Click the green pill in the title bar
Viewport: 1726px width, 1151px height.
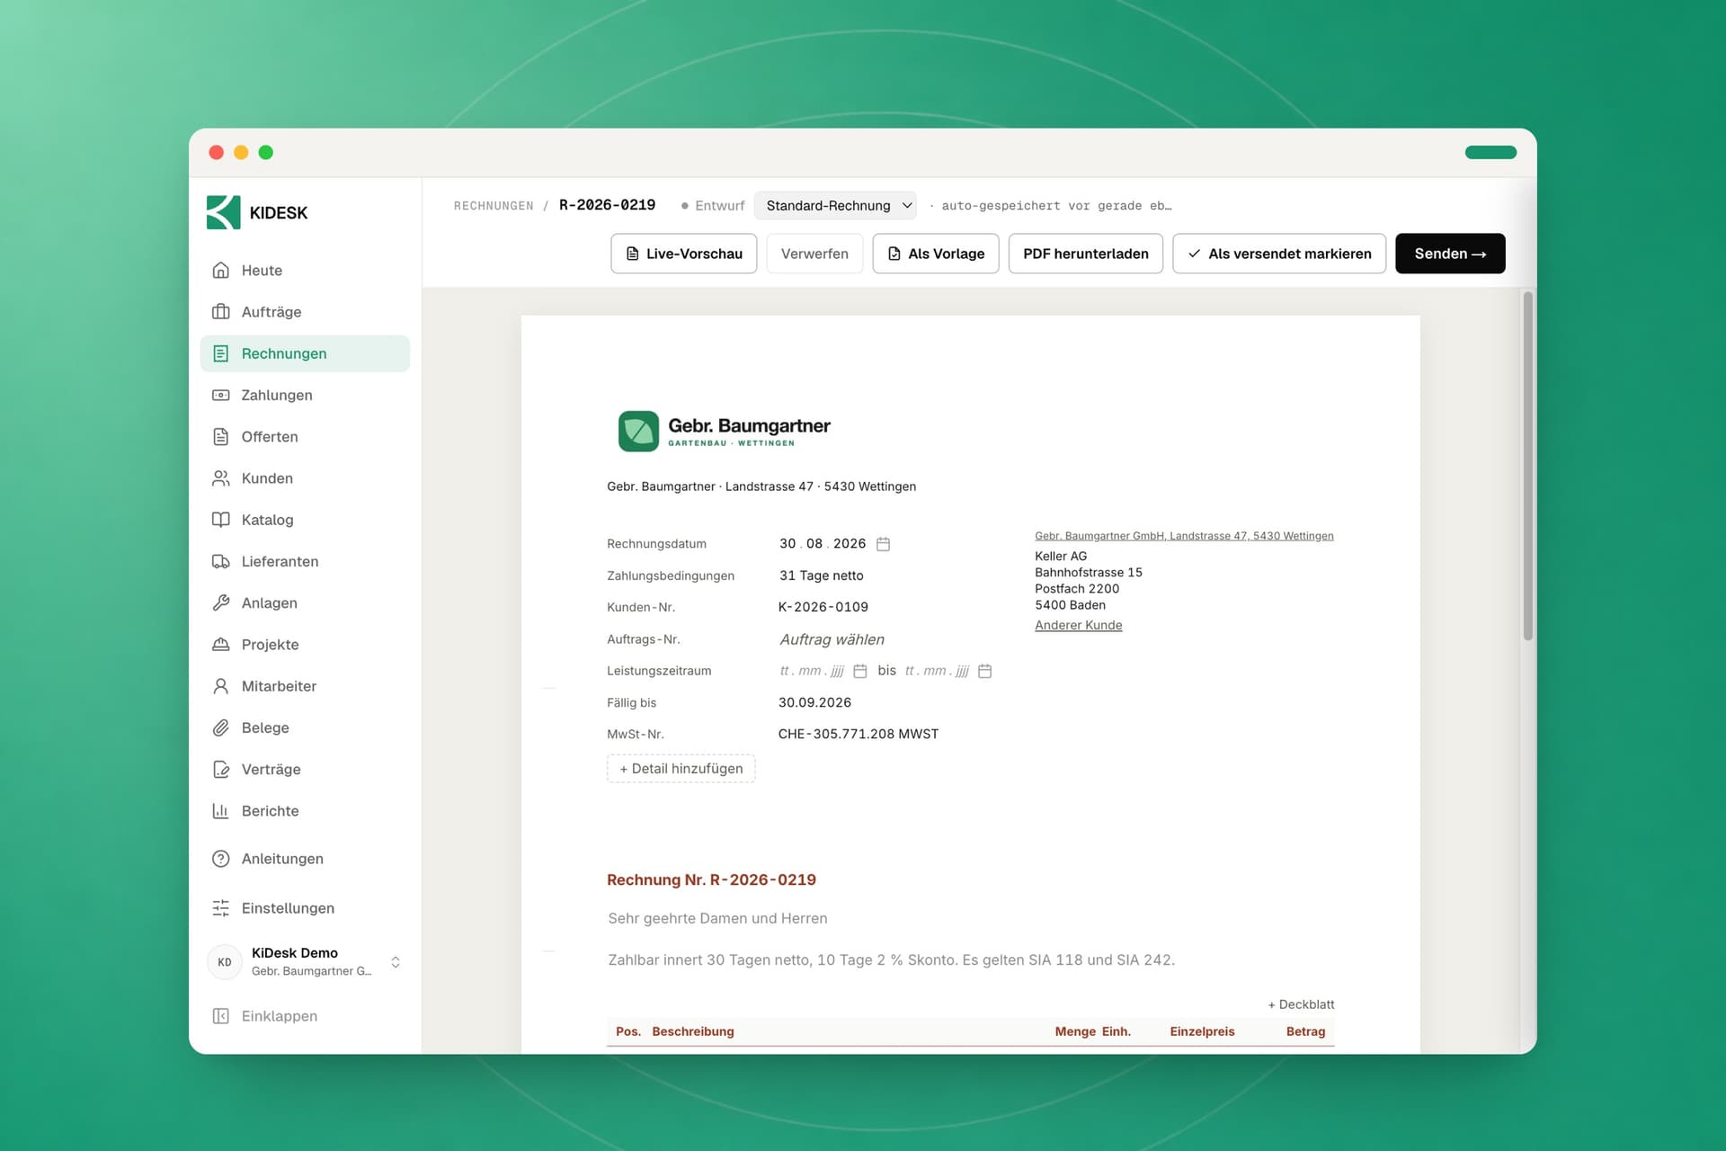click(x=1490, y=152)
